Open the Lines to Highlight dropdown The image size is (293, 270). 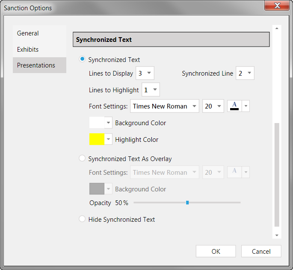151,90
